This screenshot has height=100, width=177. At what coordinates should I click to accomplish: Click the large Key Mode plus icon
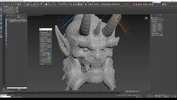(x=156, y=96)
